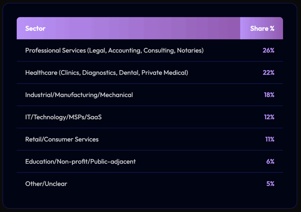
Task: Select the 6% share value
Action: click(x=270, y=162)
